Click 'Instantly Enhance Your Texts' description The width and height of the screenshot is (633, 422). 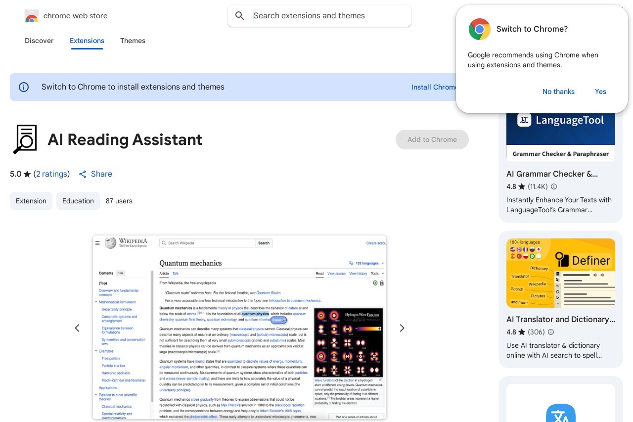coord(559,205)
